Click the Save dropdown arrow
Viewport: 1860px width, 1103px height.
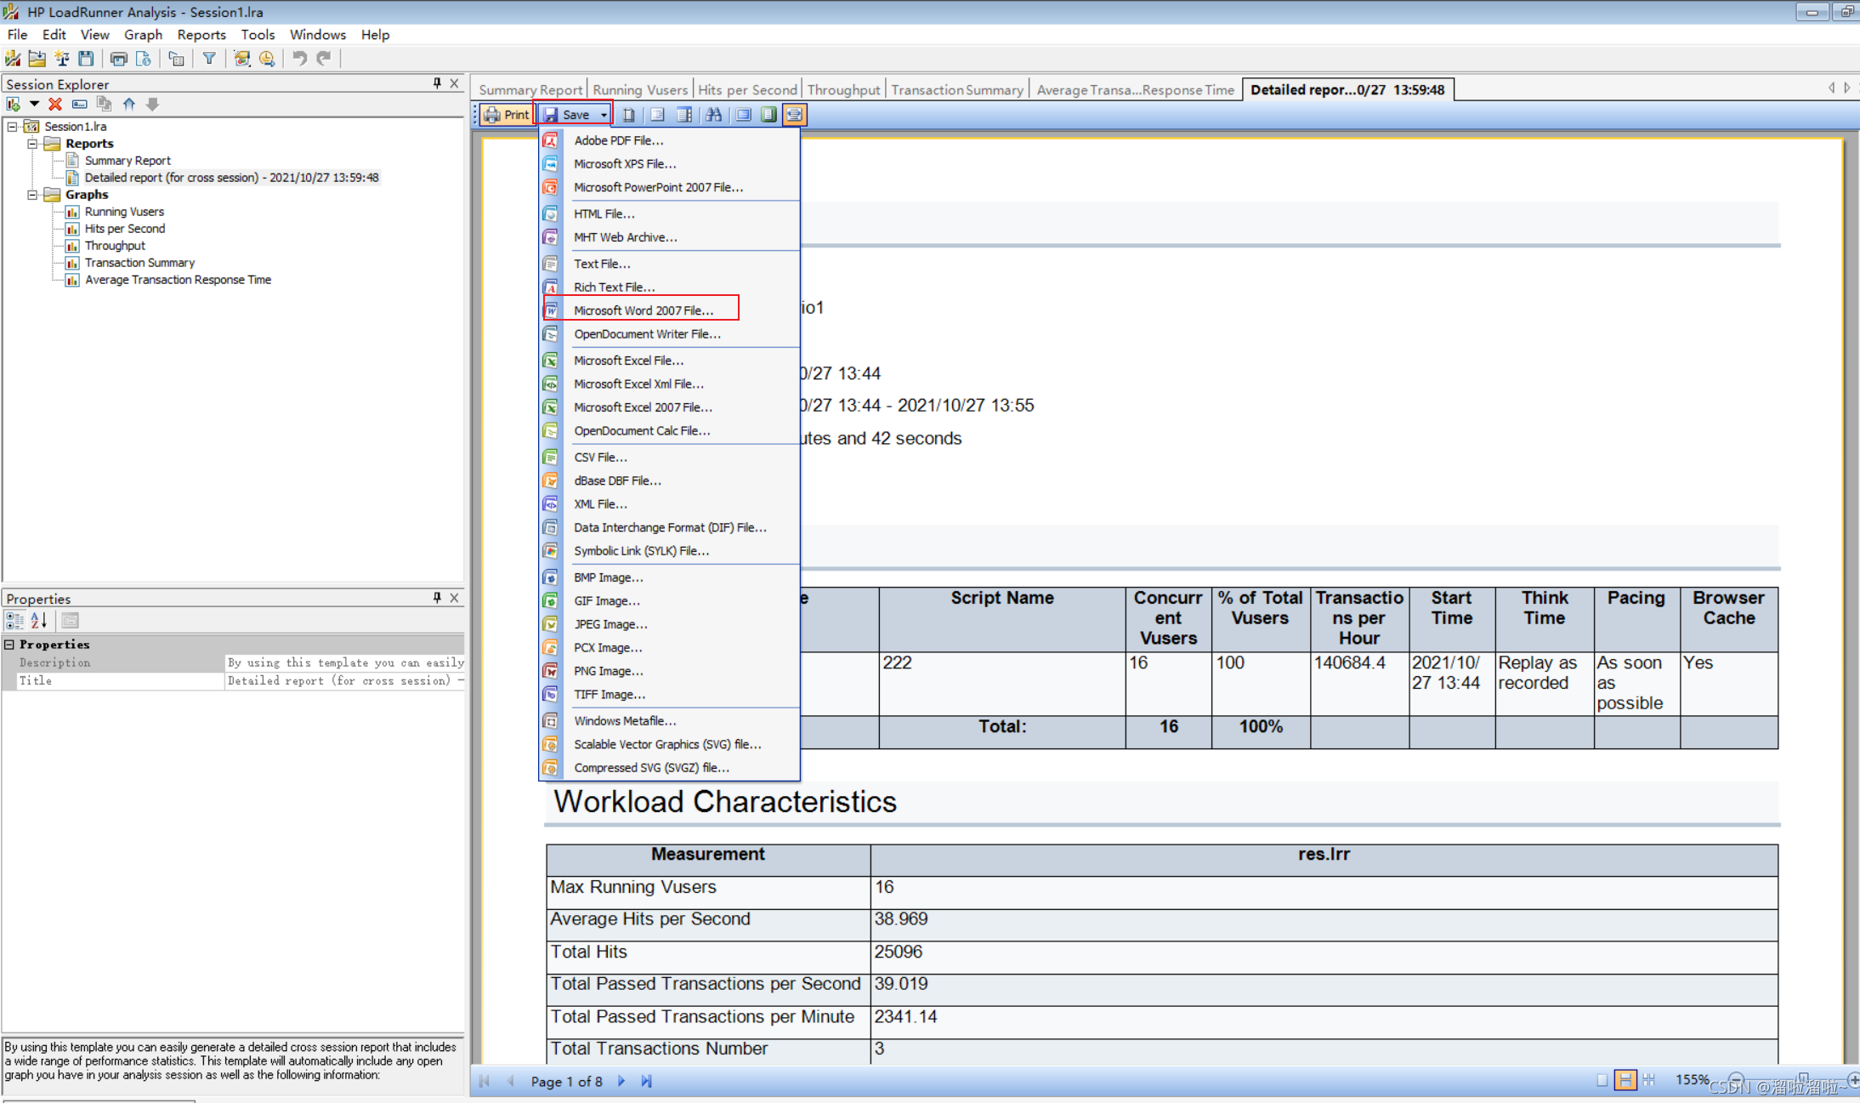pos(603,114)
